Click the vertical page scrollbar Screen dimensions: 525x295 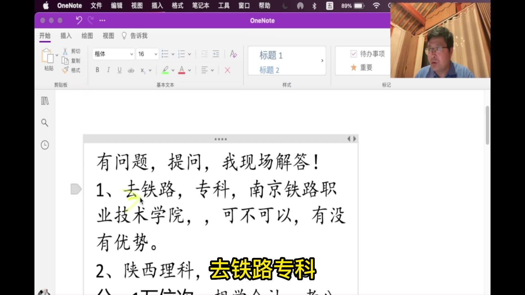487,125
